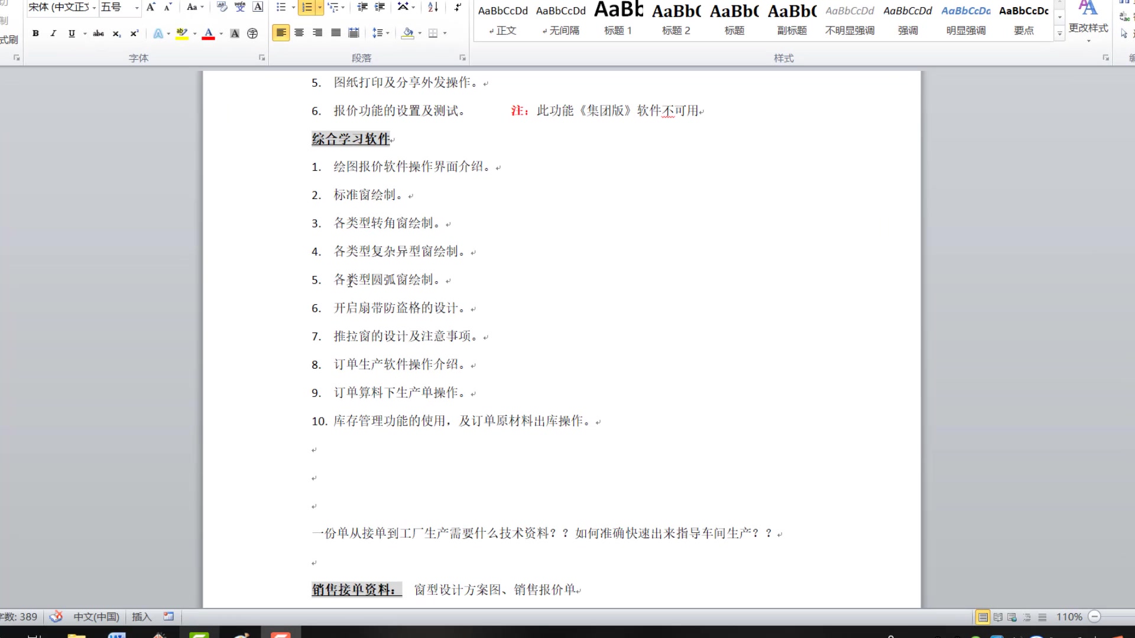This screenshot has height=638, width=1135.
Task: Apply center text alignment
Action: [299, 33]
